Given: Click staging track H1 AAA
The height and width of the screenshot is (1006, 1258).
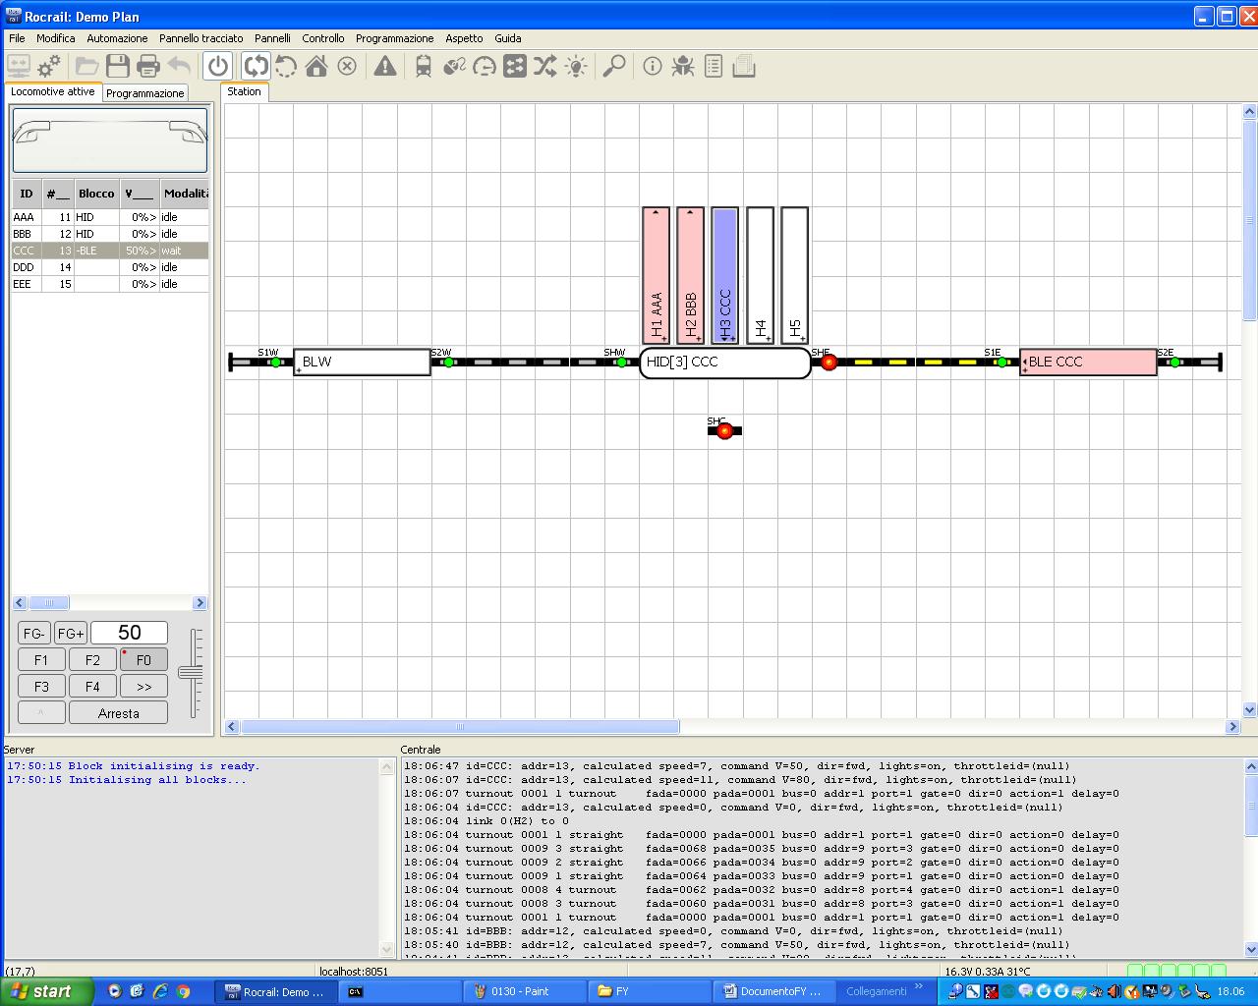Looking at the screenshot, I should pos(657,275).
